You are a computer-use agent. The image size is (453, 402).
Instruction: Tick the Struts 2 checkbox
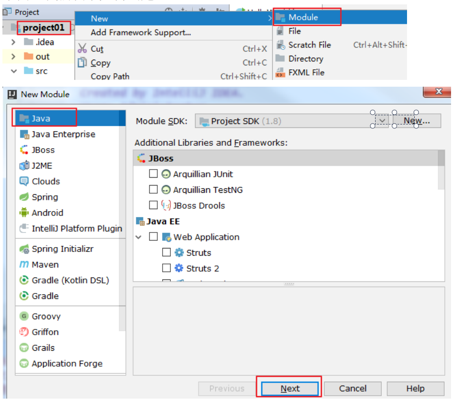click(x=166, y=268)
